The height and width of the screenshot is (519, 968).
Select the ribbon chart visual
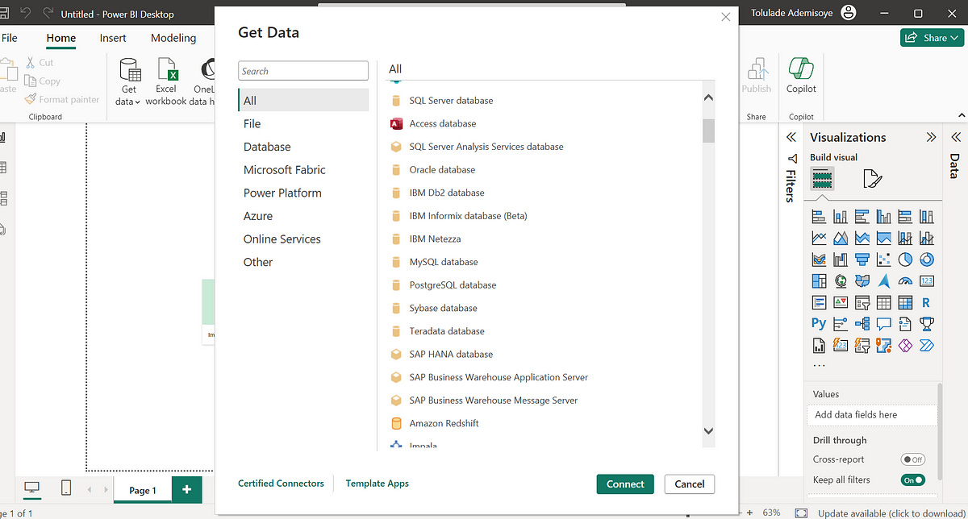point(819,259)
